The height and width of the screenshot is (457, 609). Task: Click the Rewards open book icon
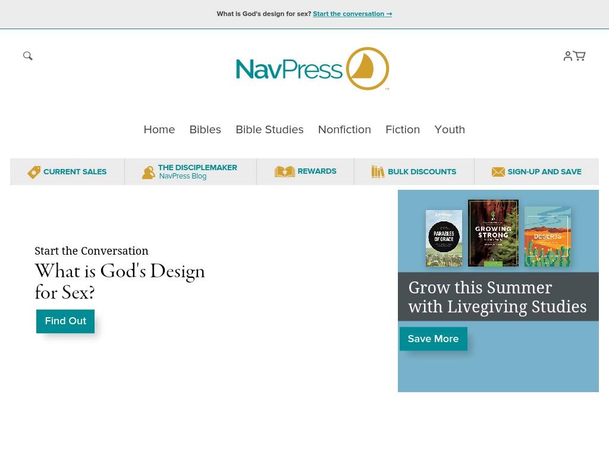tap(285, 171)
